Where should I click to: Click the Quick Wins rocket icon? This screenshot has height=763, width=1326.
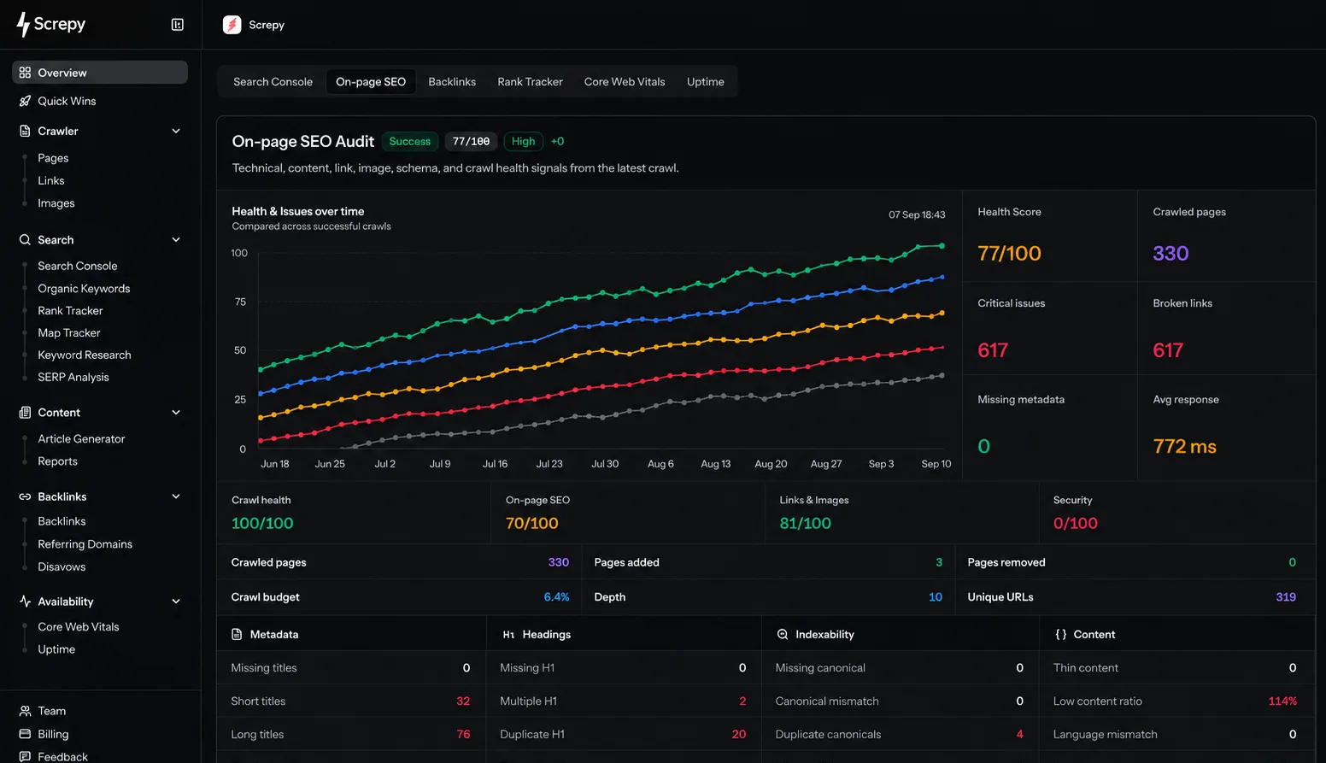(x=25, y=101)
